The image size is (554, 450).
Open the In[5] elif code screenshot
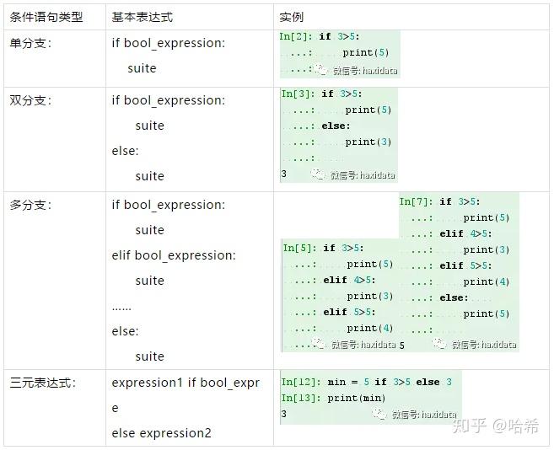(338, 295)
